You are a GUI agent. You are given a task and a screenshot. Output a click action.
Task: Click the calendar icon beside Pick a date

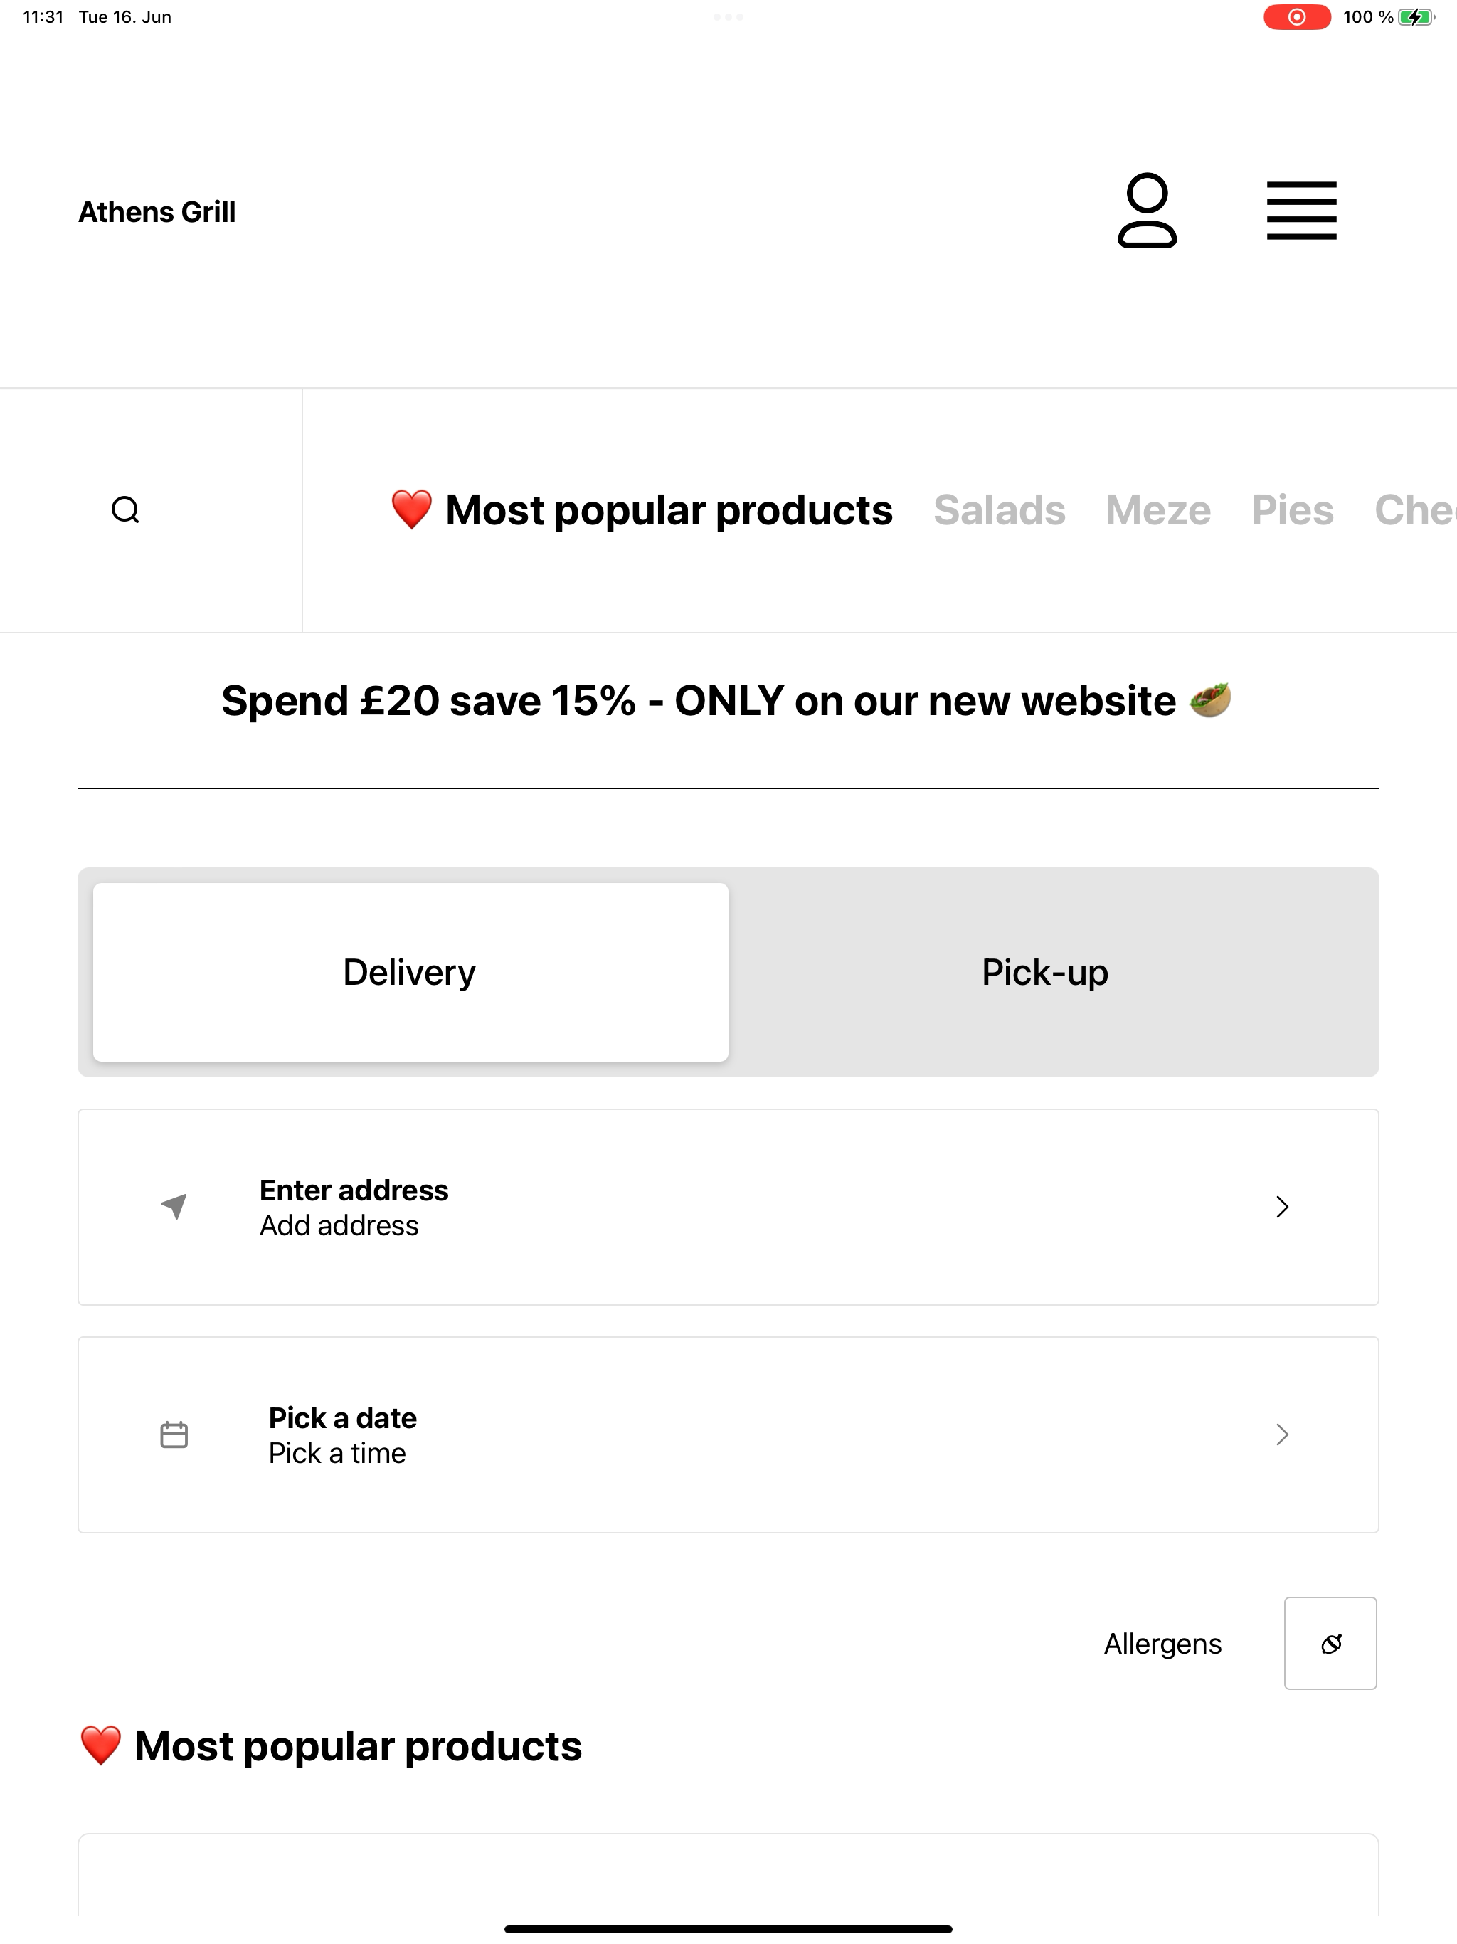point(174,1435)
